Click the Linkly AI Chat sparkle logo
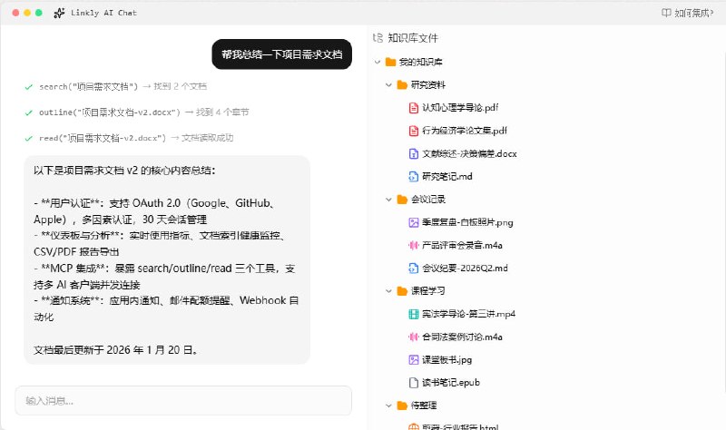 tap(59, 13)
